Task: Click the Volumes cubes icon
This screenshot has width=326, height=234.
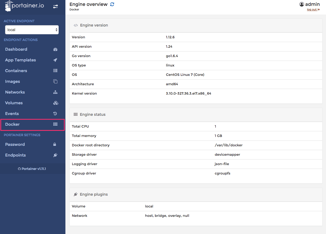Action: coord(55,103)
